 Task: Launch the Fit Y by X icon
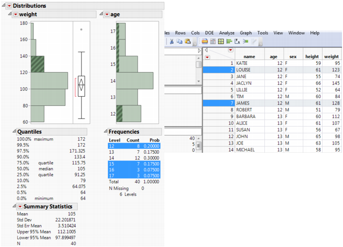point(237,41)
